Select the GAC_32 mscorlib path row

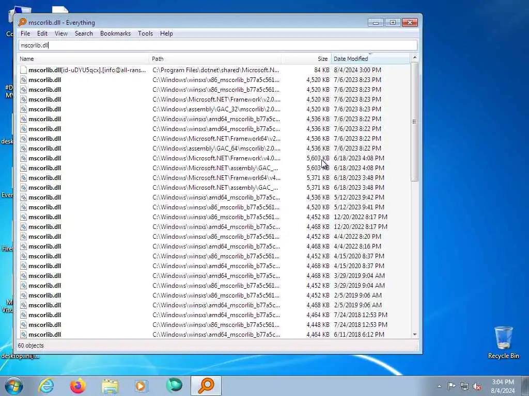[216, 109]
